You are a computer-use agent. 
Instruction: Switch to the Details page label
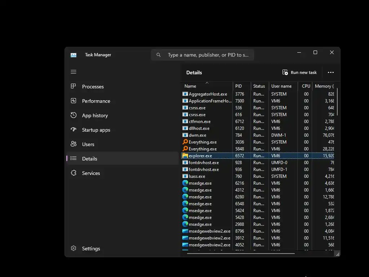(89, 159)
